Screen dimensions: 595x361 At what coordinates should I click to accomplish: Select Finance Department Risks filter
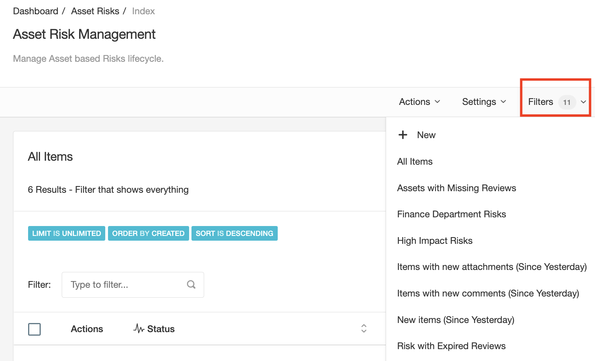pyautogui.click(x=451, y=214)
